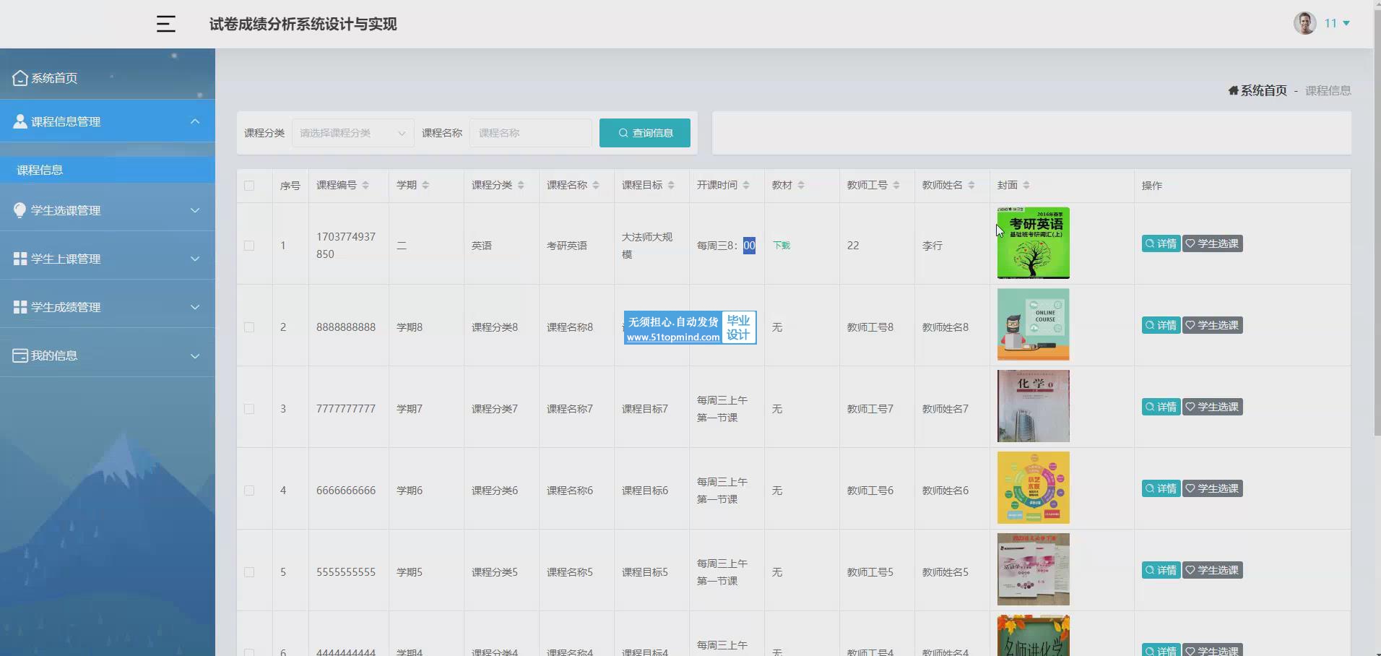1381x656 pixels.
Task: Open the yellow cover thumbnail in row 4
Action: click(1034, 488)
